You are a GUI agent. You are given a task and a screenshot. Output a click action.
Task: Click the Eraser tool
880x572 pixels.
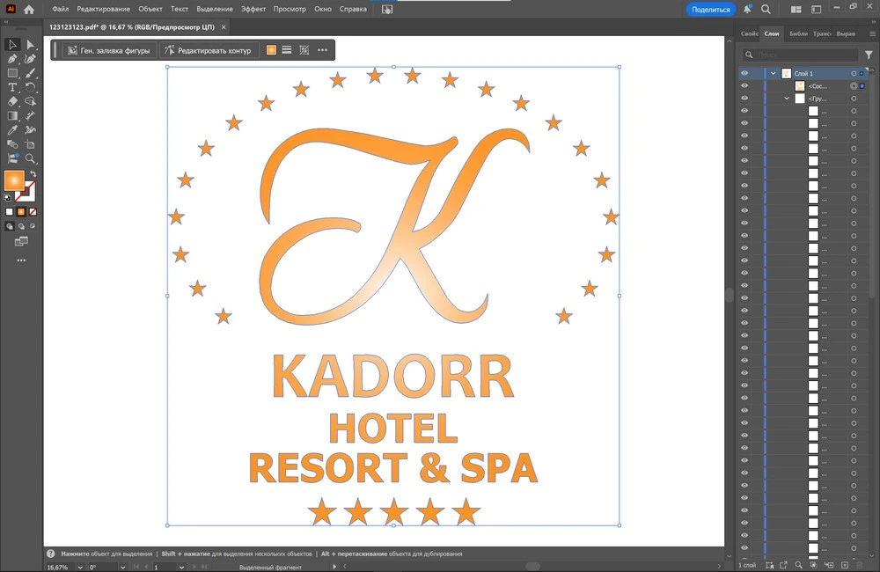(13, 101)
